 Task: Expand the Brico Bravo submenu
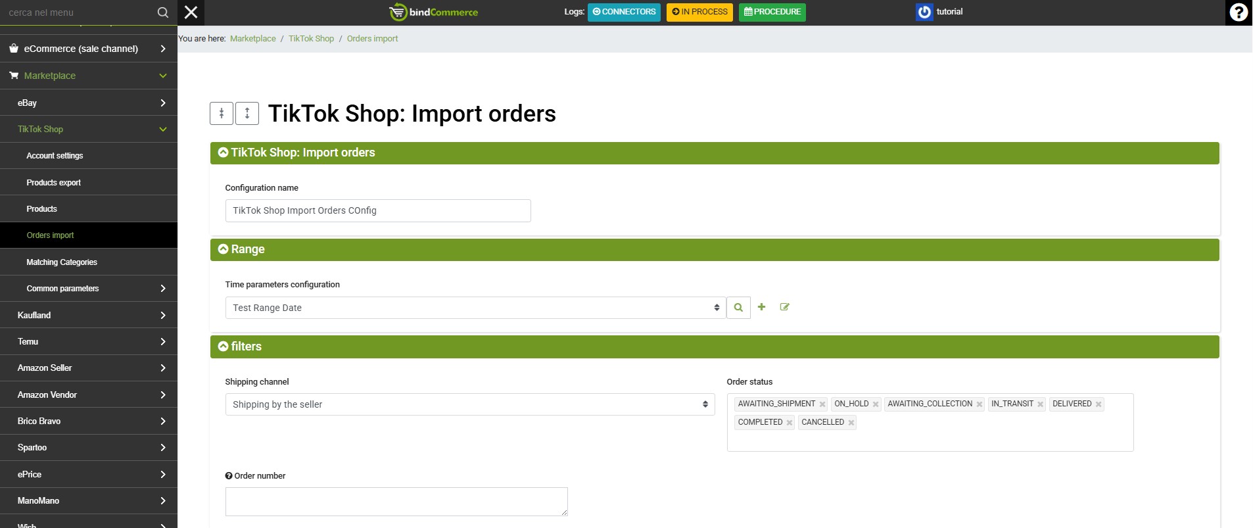point(89,421)
